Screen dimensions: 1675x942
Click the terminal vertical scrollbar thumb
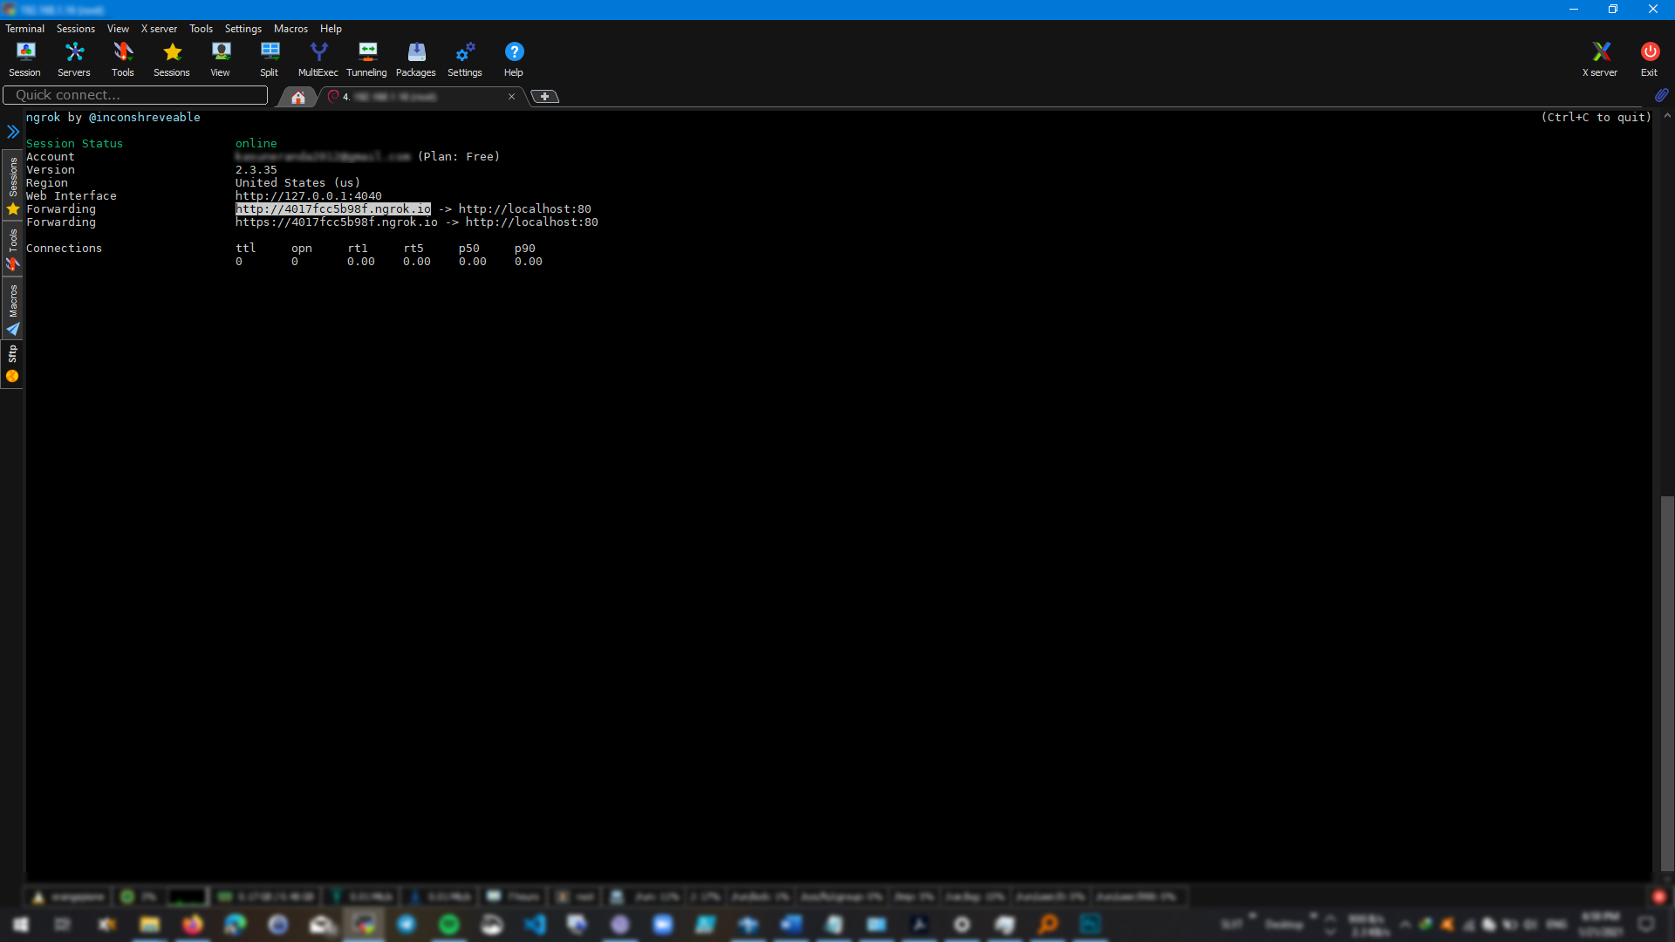pyautogui.click(x=1667, y=685)
